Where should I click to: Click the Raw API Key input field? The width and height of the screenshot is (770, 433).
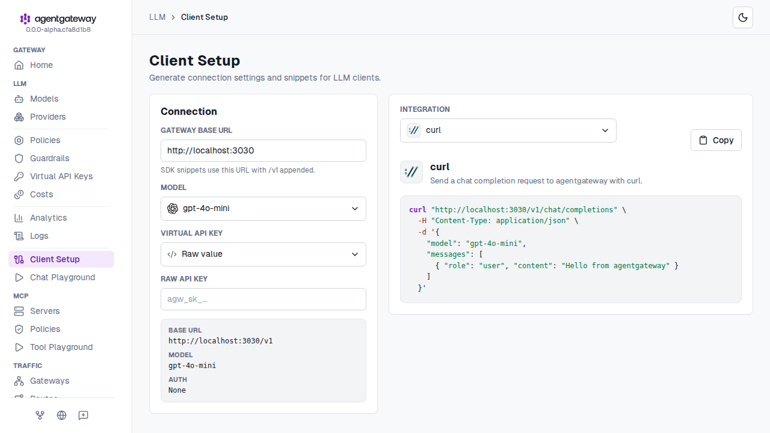(263, 299)
